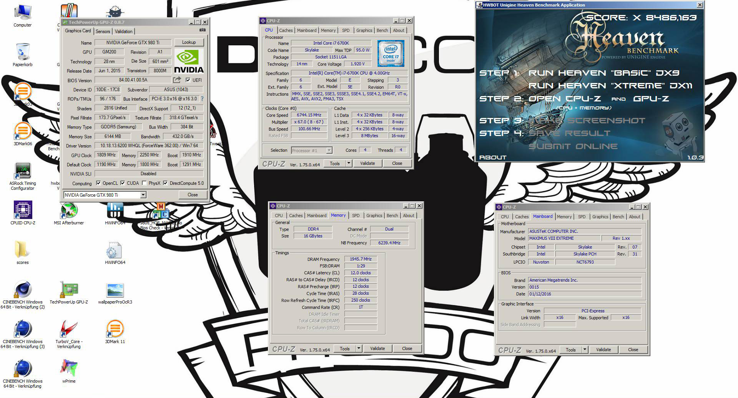Click the BIOS Version field in GPU-Z

pyautogui.click(x=133, y=80)
